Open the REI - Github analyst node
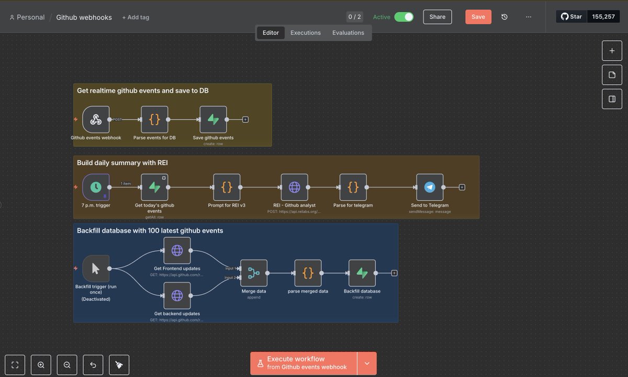 pyautogui.click(x=295, y=187)
